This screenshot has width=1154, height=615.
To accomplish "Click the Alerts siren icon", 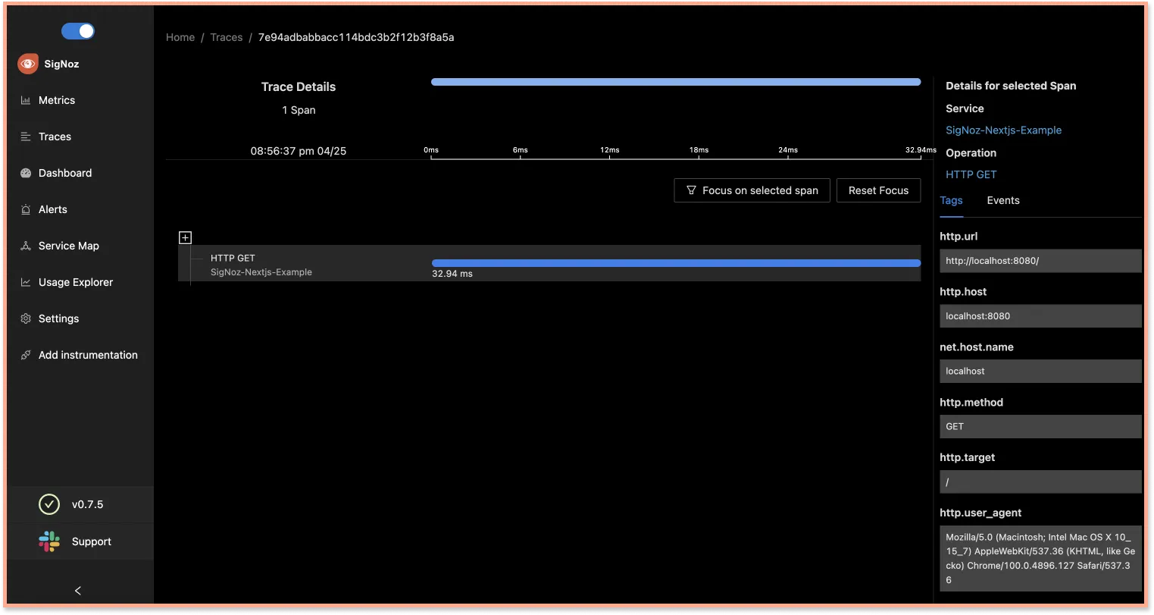I will tap(26, 209).
